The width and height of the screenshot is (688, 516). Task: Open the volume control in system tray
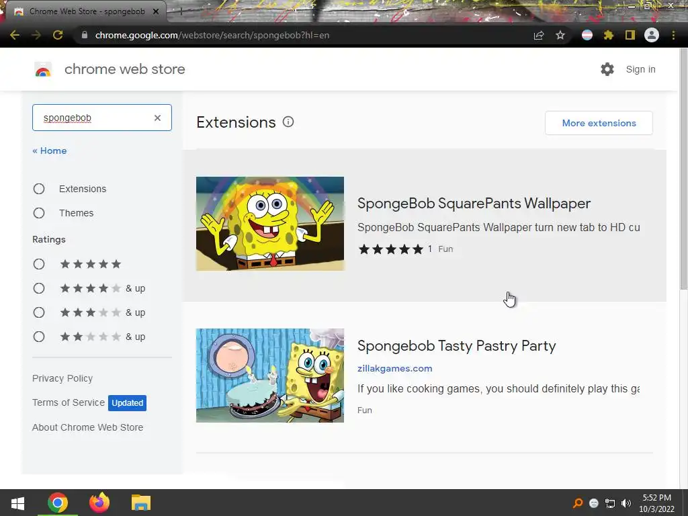tap(626, 503)
